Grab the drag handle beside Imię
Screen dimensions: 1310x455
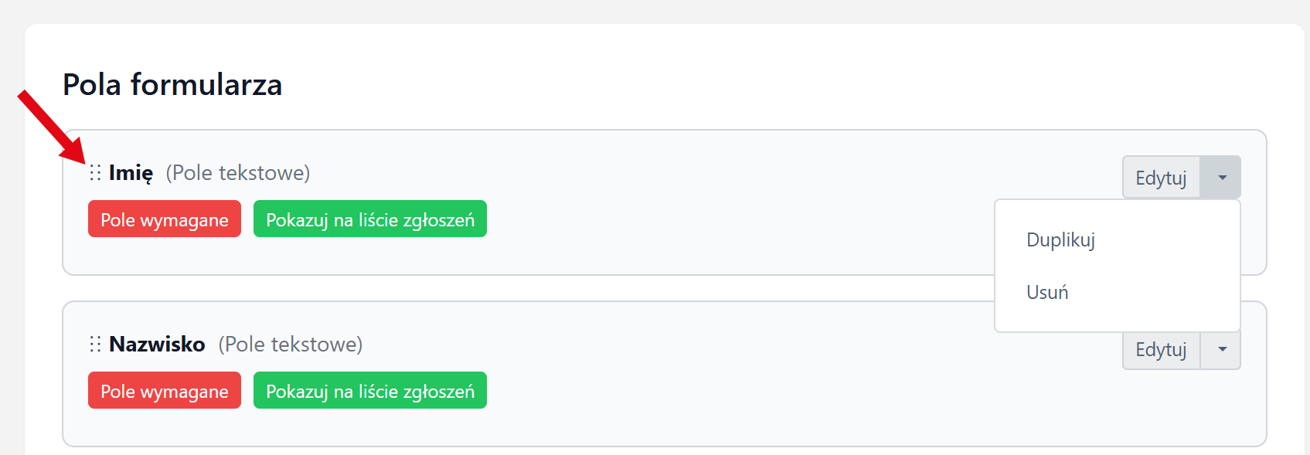[x=95, y=173]
